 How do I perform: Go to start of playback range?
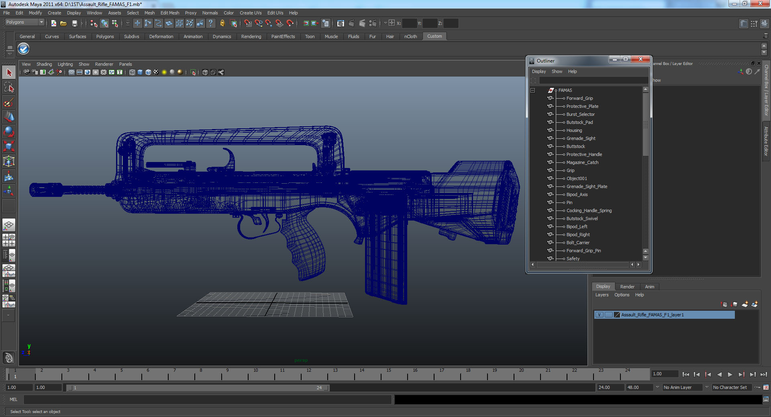click(x=685, y=374)
